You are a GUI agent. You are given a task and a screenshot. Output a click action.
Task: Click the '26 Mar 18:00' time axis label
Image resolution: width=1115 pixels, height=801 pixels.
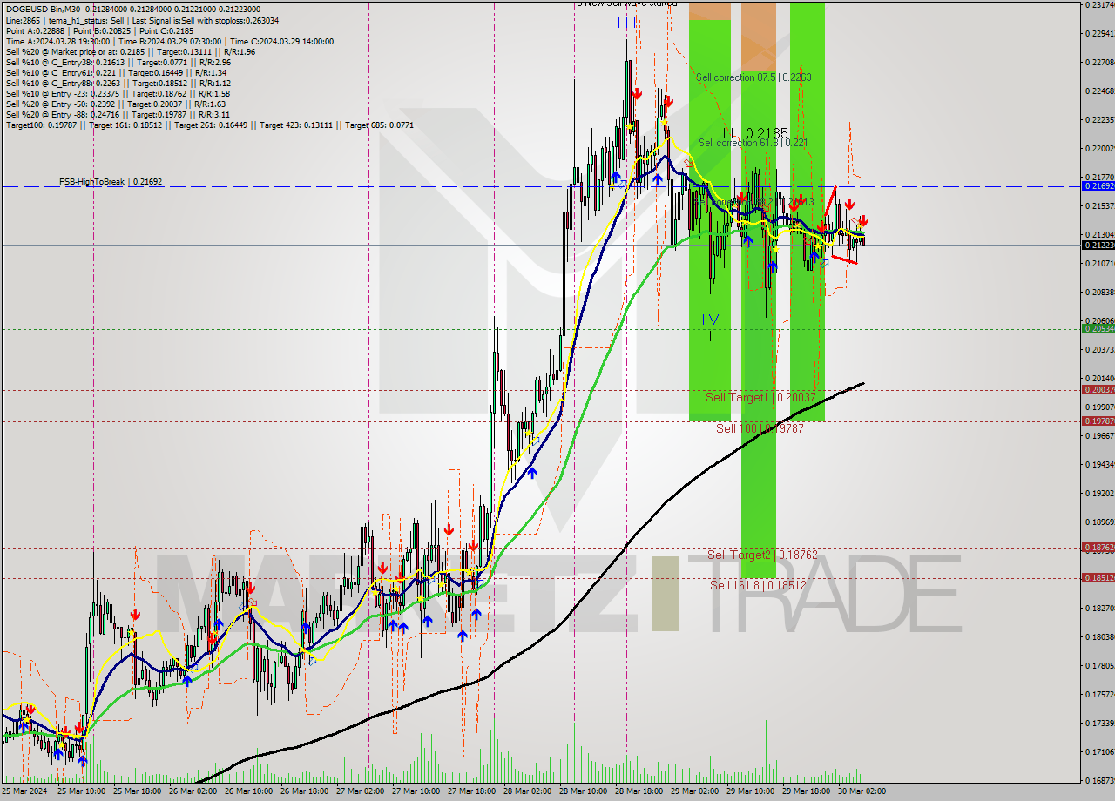coord(304,791)
